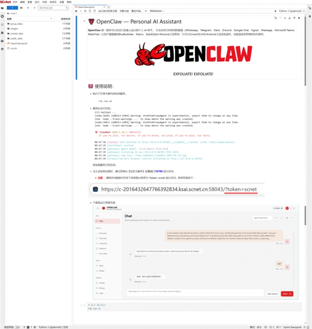Screen dimensions: 312x329
Task: Click the Python 3 (ipykernel) status bar item
Action: pos(53,327)
